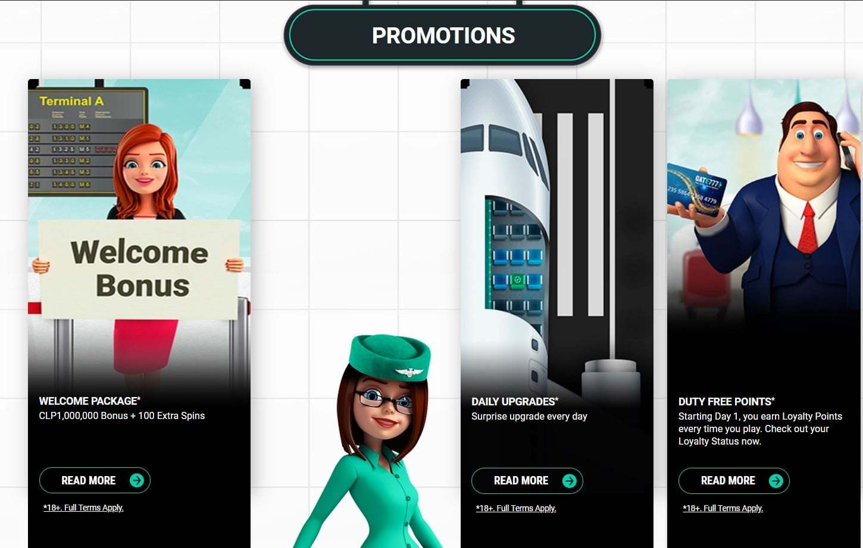The width and height of the screenshot is (863, 548).
Task: Click the arrow icon in Daily Upgrades button
Action: pyautogui.click(x=570, y=481)
